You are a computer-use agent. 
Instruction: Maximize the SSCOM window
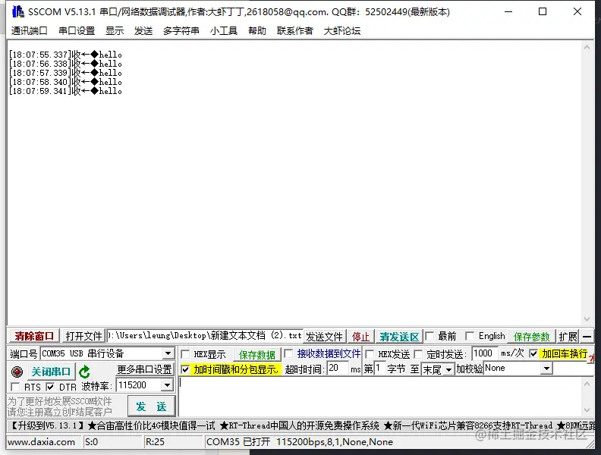(x=543, y=11)
